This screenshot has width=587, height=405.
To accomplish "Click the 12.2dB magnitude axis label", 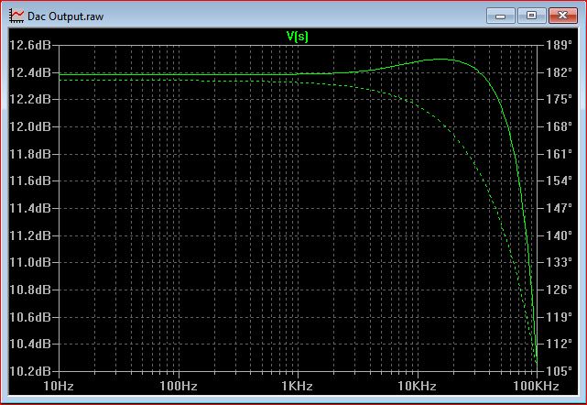I will click(x=30, y=99).
